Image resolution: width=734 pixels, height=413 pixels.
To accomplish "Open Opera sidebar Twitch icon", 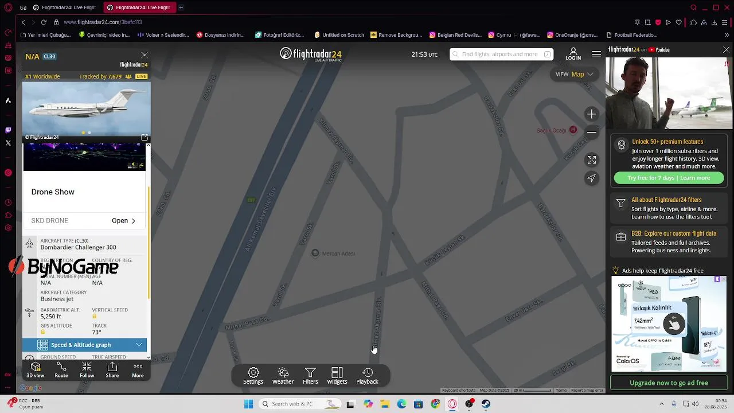I will [x=8, y=130].
